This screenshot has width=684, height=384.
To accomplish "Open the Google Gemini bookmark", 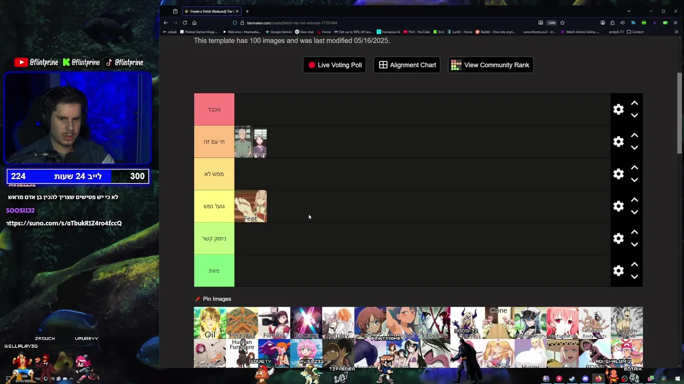I will point(278,32).
